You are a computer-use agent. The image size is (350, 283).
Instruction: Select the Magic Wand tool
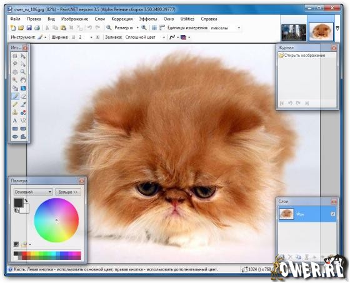15,80
